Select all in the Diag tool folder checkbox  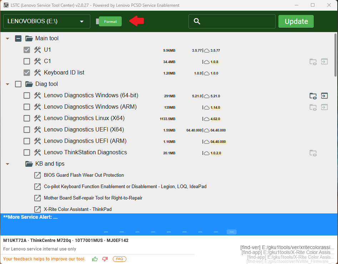point(18,84)
